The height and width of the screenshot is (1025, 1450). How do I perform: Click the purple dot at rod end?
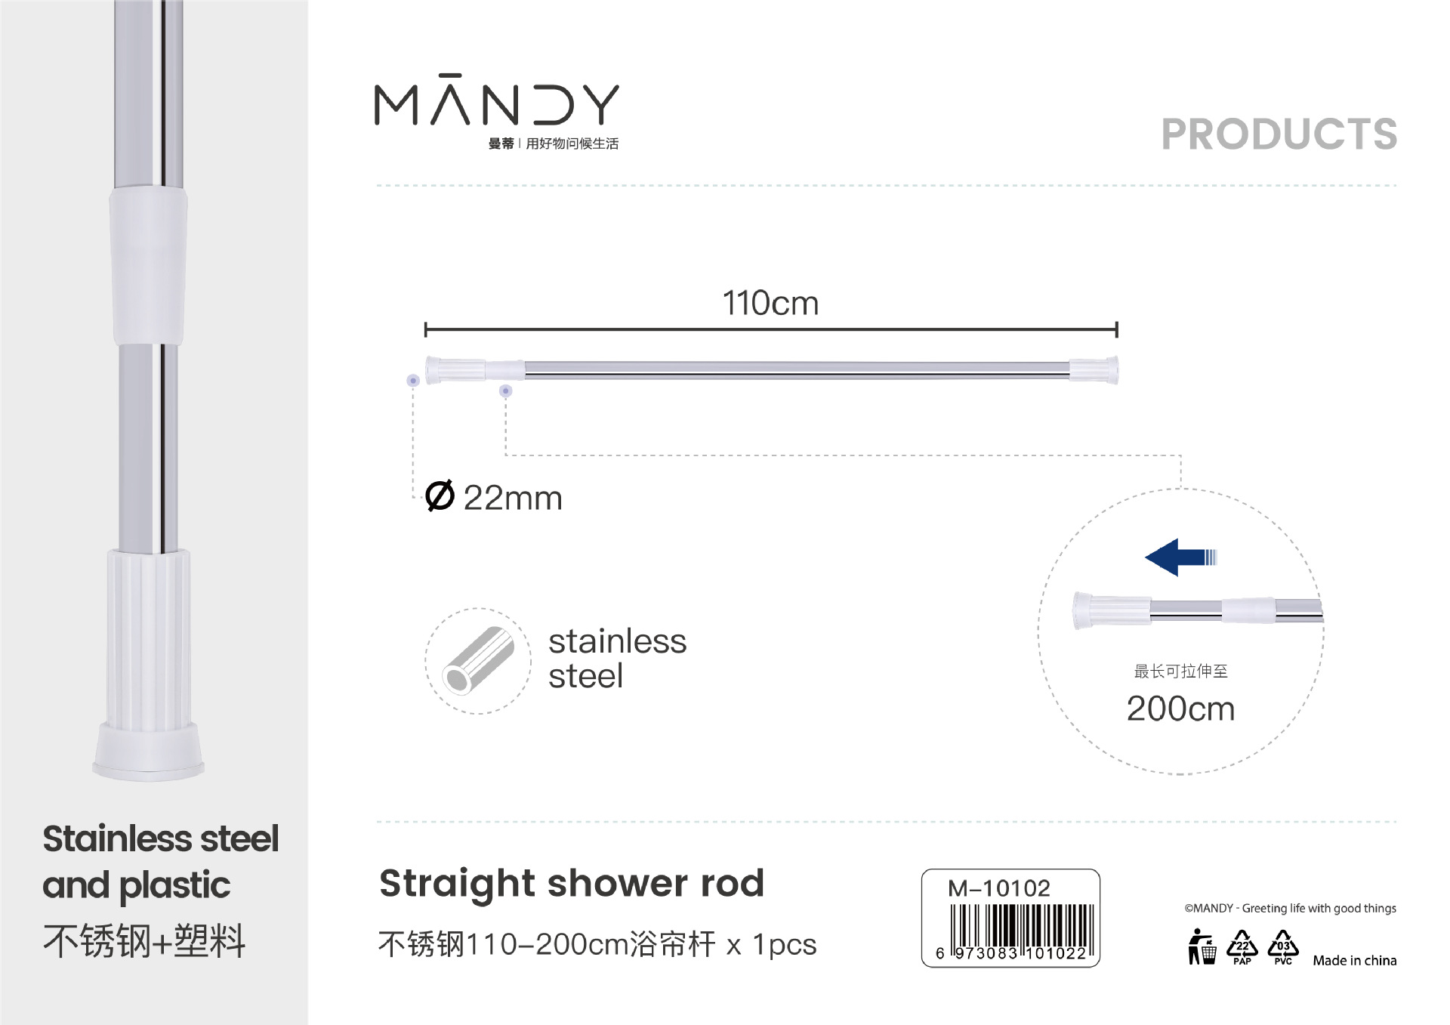point(413,381)
